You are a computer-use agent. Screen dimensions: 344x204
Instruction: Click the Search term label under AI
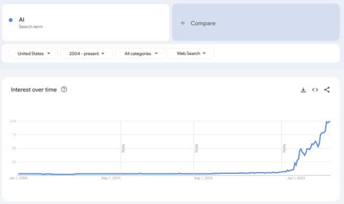tap(31, 27)
